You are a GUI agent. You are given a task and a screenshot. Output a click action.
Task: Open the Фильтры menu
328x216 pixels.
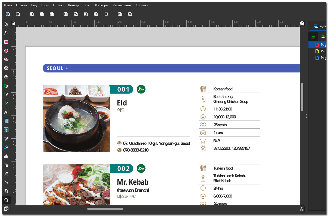[102, 5]
